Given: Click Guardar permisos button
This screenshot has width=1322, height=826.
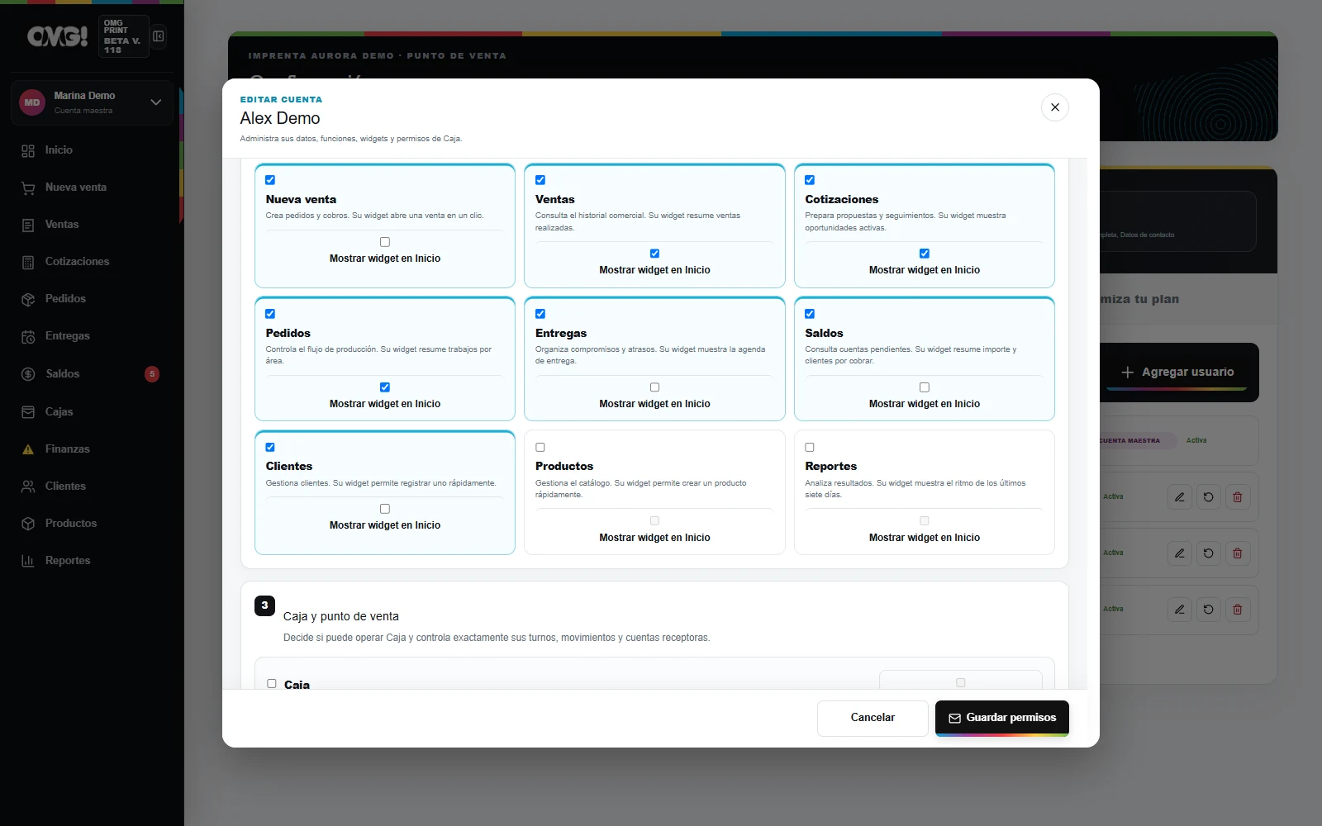Looking at the screenshot, I should pyautogui.click(x=1002, y=718).
